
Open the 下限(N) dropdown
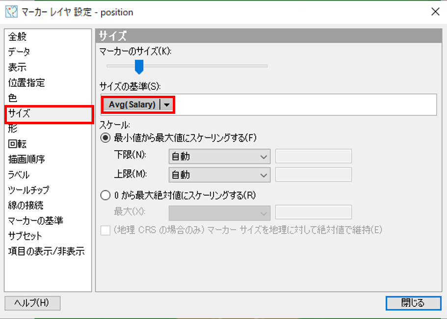[219, 157]
